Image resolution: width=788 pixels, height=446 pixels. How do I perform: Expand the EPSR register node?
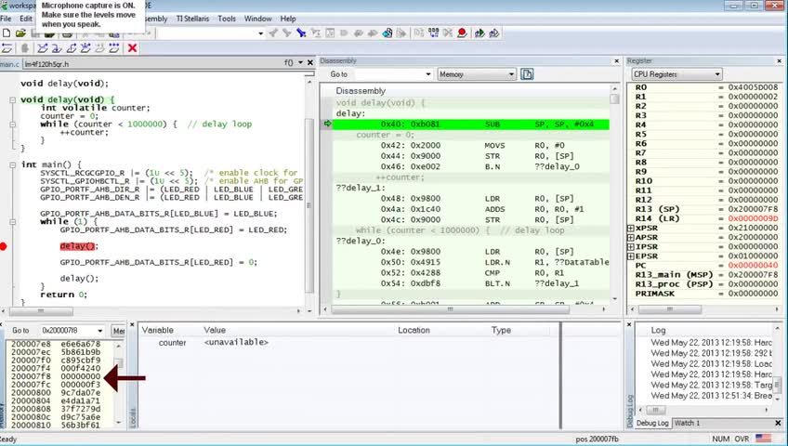[632, 256]
